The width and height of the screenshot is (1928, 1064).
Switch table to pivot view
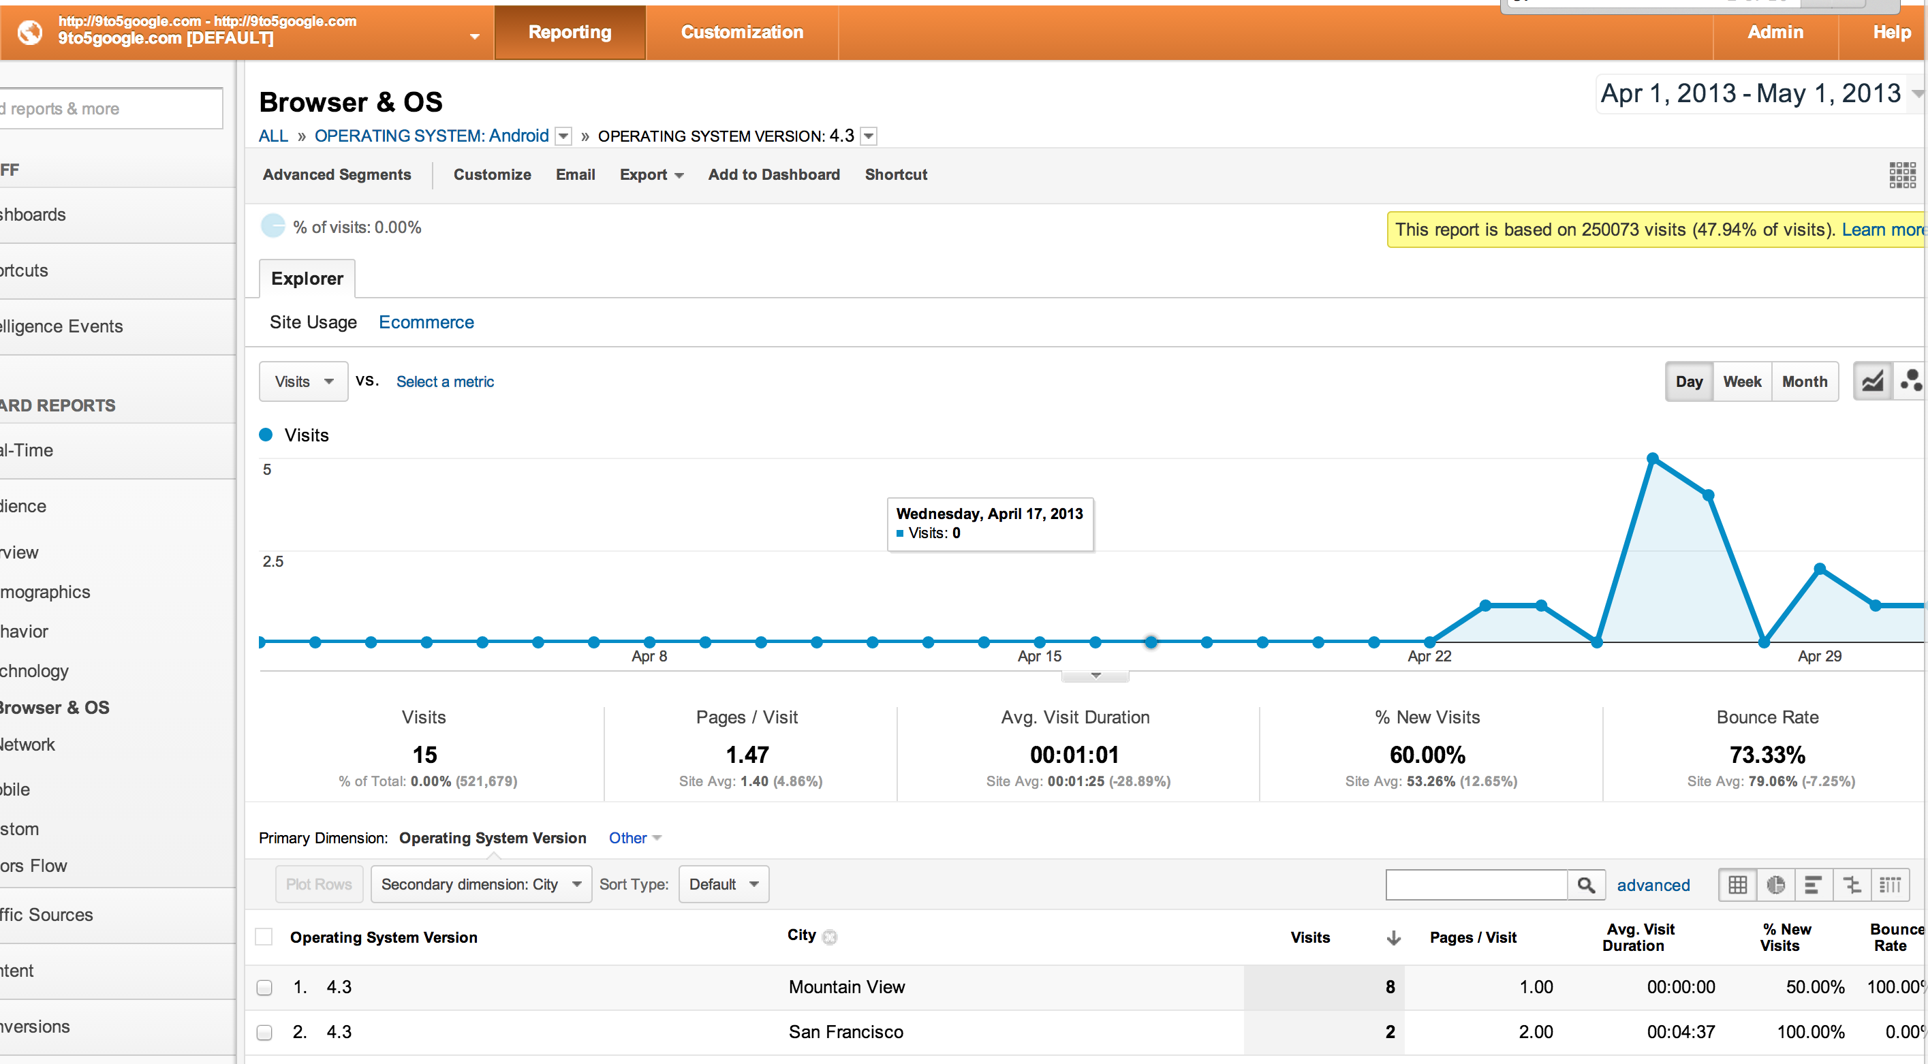(1890, 884)
